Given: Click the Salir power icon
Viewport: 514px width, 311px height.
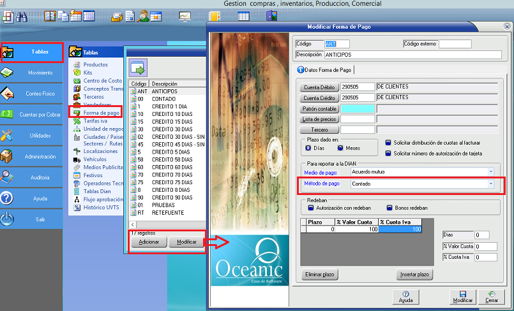Looking at the screenshot, I should [32, 219].
